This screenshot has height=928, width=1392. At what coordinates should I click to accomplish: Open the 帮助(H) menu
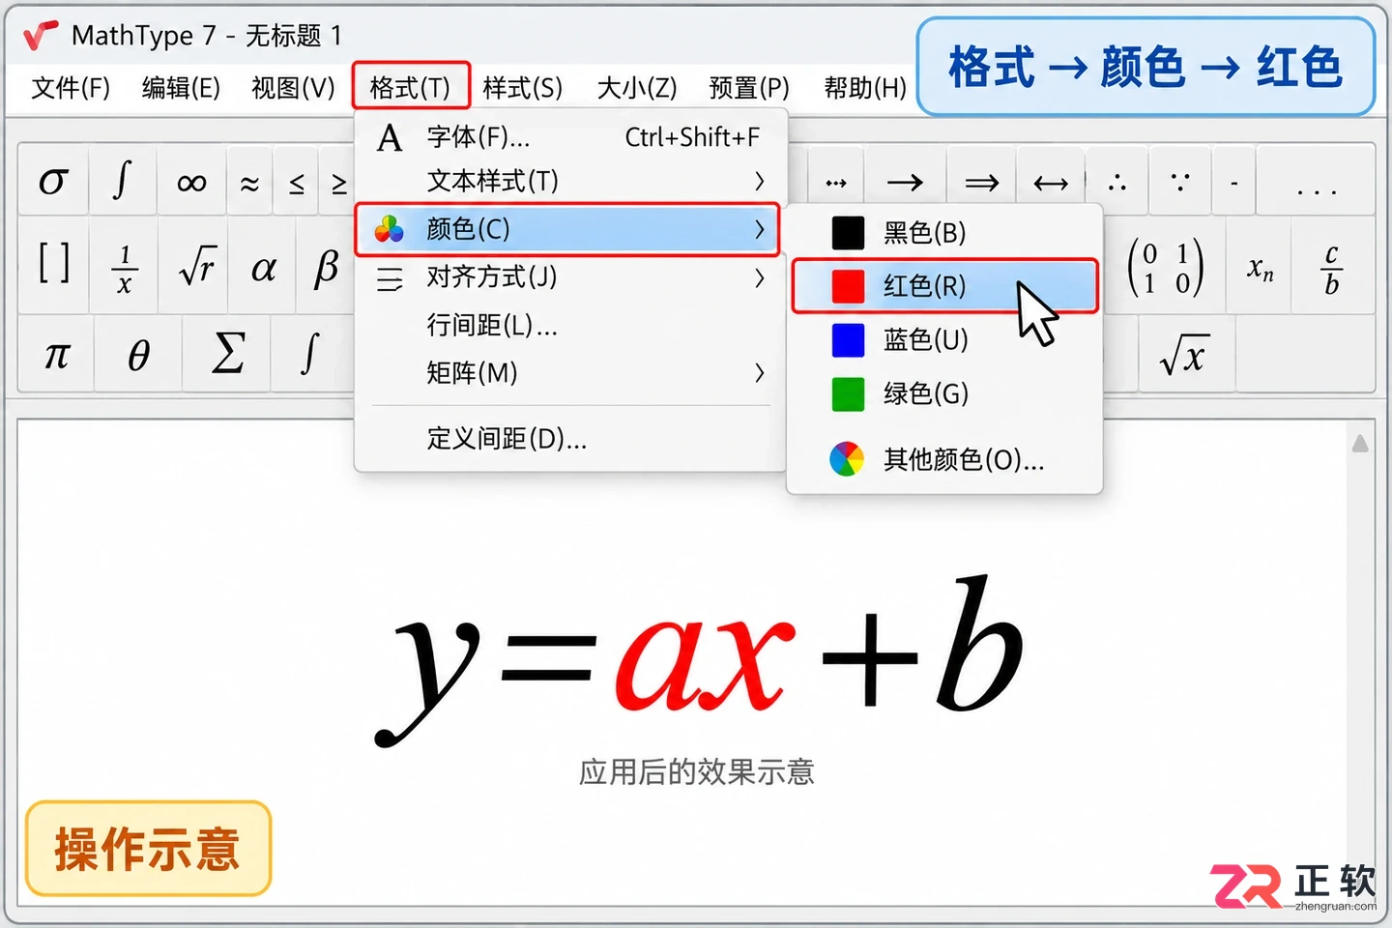(865, 88)
